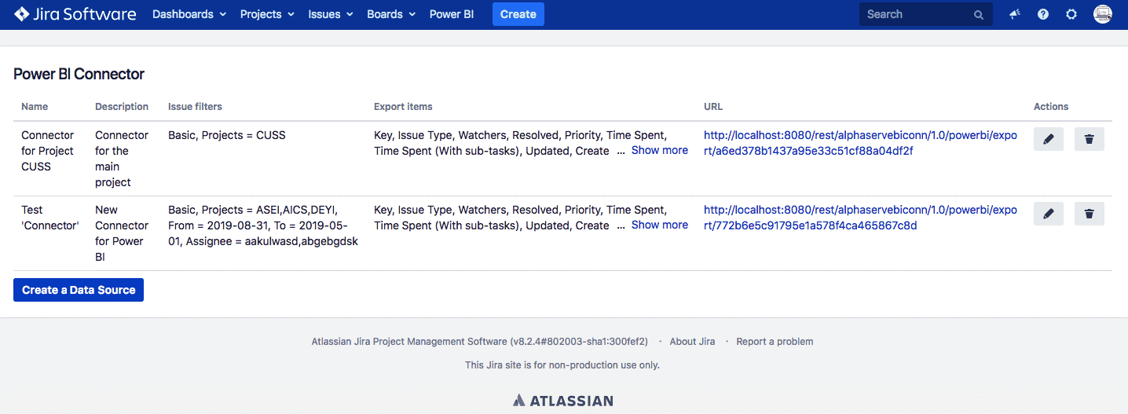Viewport: 1128px width, 414px height.
Task: Show more export items for Test 'Connector'
Action: pyautogui.click(x=660, y=225)
